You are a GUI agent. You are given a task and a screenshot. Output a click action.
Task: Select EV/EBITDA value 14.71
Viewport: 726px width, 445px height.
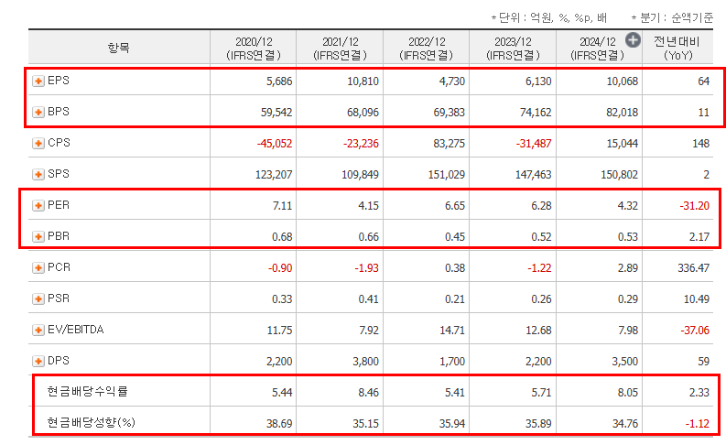tap(452, 331)
